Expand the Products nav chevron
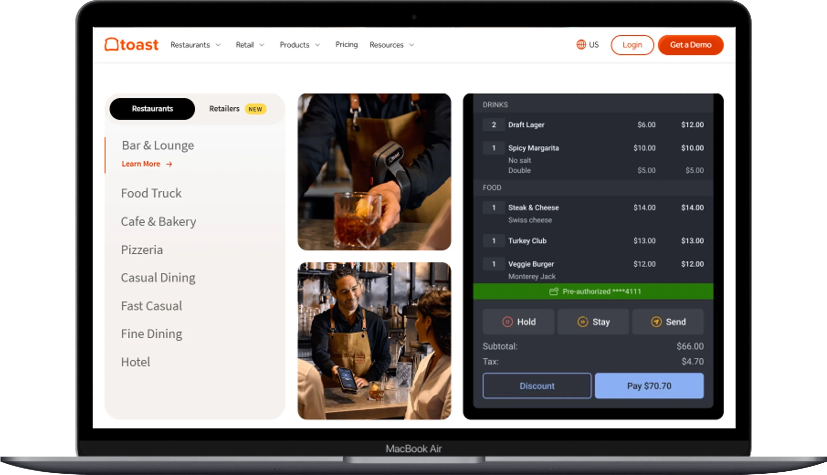The height and width of the screenshot is (475, 827). [x=318, y=45]
